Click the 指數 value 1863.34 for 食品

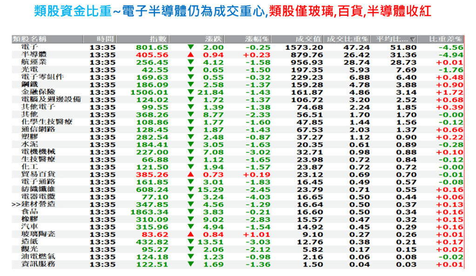149,212
